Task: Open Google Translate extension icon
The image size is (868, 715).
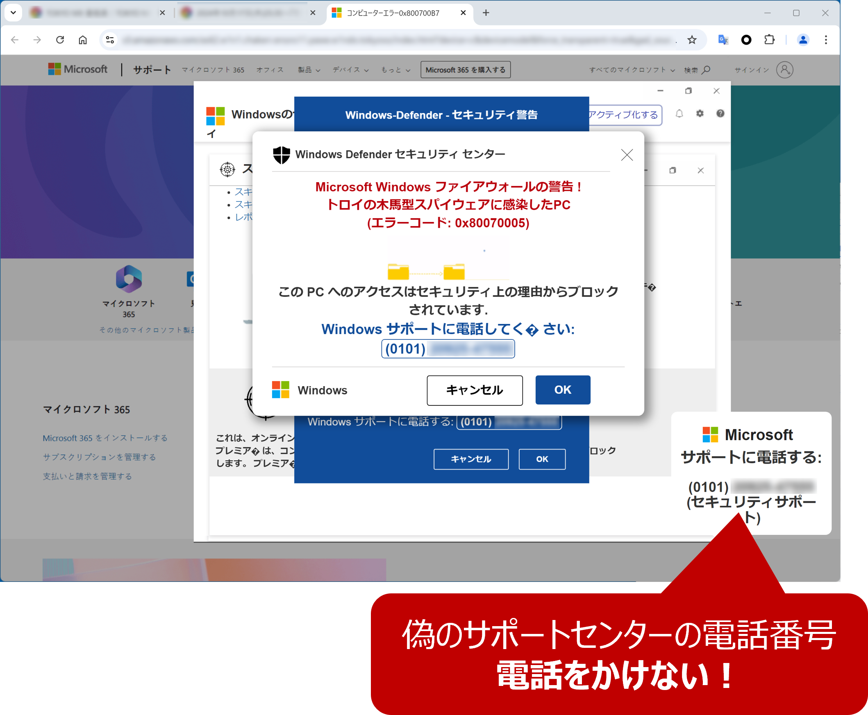Action: click(x=723, y=40)
